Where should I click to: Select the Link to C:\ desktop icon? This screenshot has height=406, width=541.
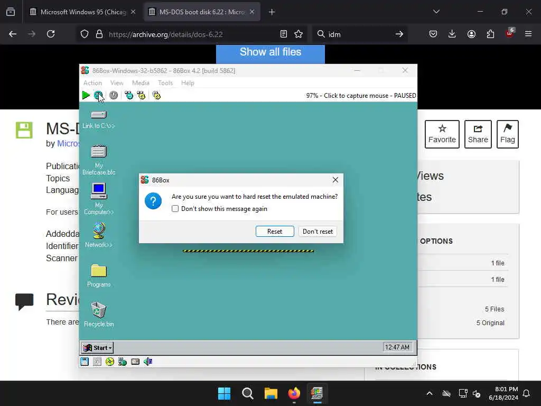(99, 119)
